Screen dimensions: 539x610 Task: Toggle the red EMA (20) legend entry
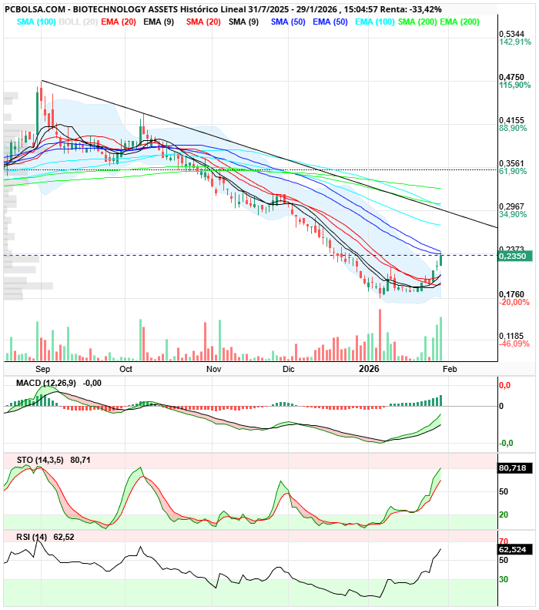coord(119,22)
